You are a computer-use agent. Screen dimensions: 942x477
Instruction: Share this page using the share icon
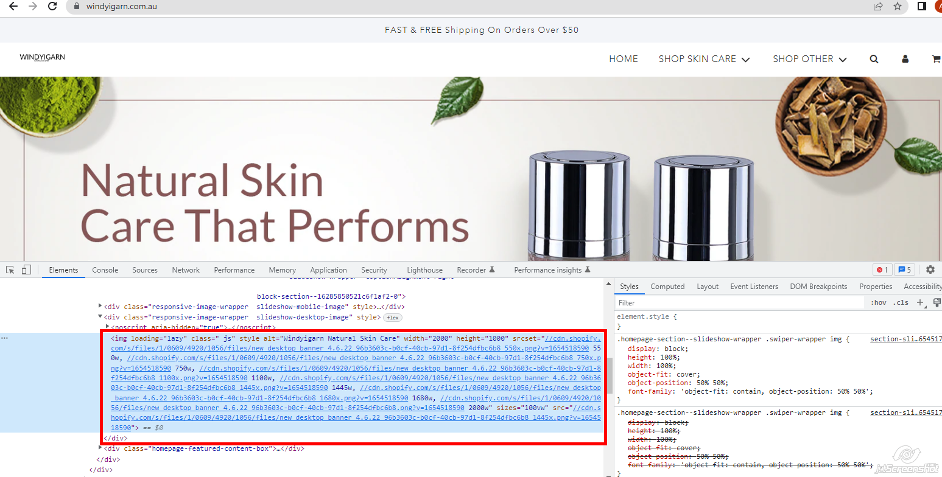coord(878,7)
